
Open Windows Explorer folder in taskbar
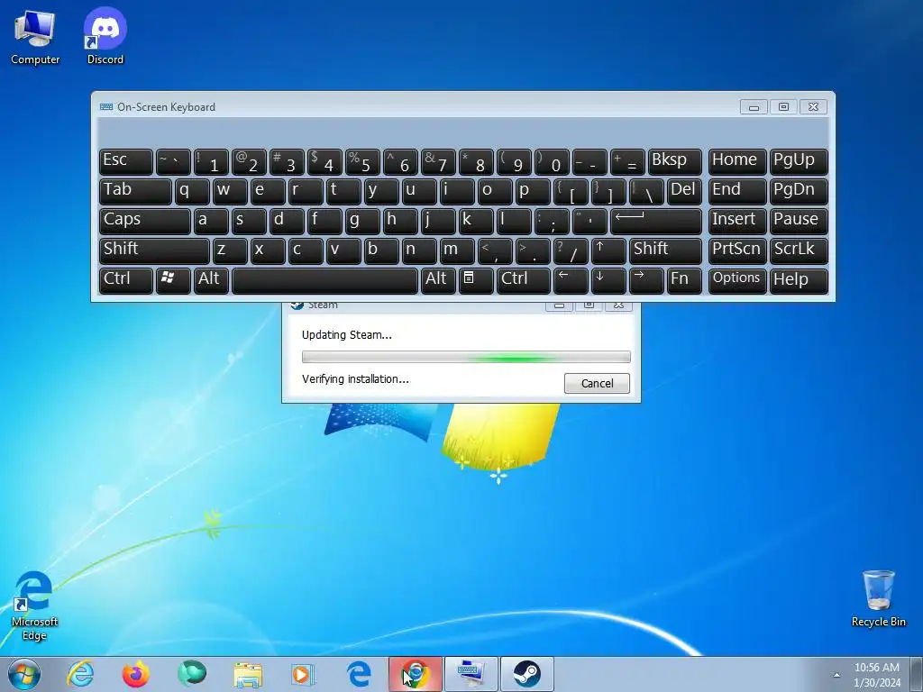pos(248,674)
